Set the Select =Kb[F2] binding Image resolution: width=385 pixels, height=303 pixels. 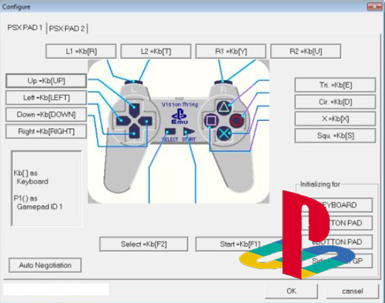point(144,244)
